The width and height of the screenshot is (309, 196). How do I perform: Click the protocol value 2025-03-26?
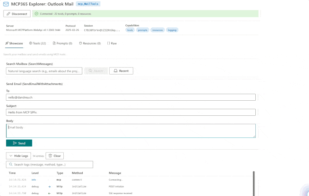(72, 30)
